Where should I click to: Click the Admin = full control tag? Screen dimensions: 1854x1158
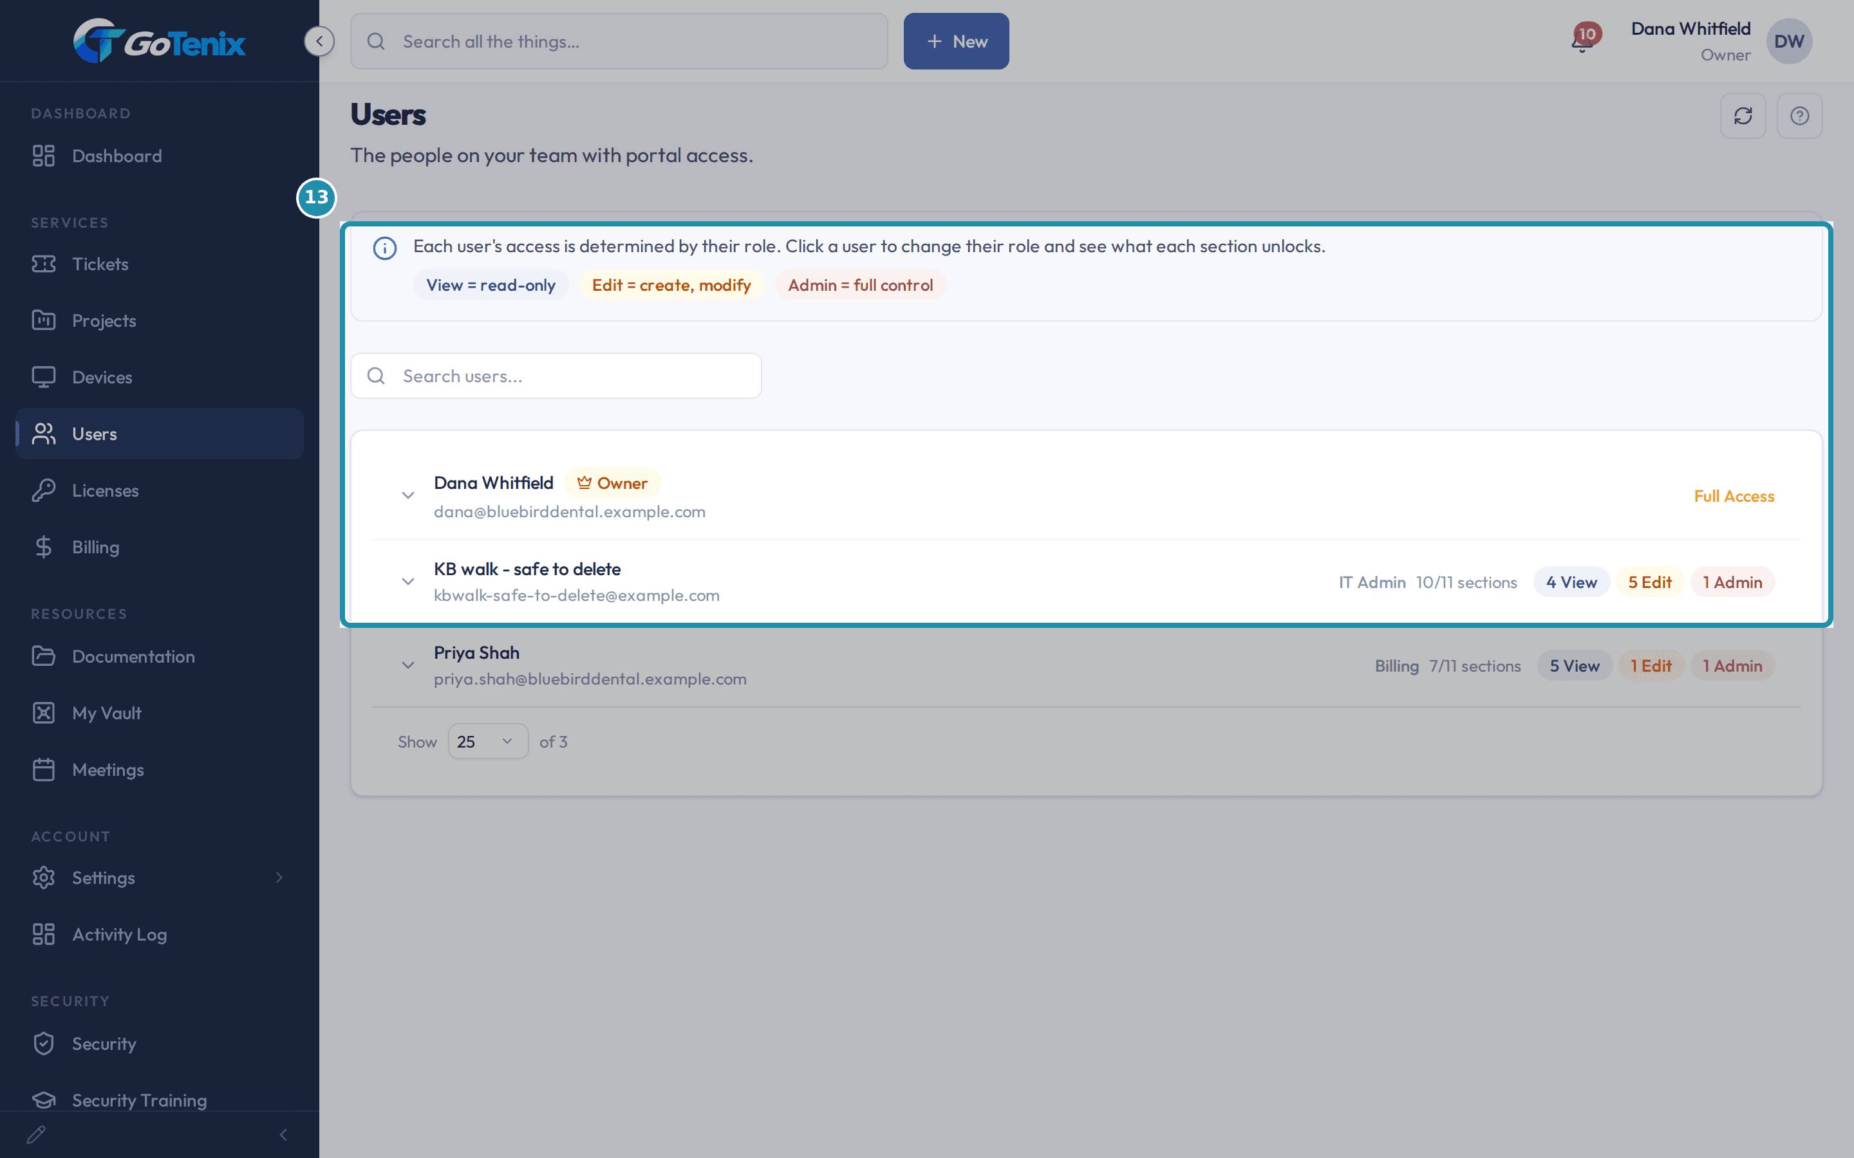coord(860,285)
